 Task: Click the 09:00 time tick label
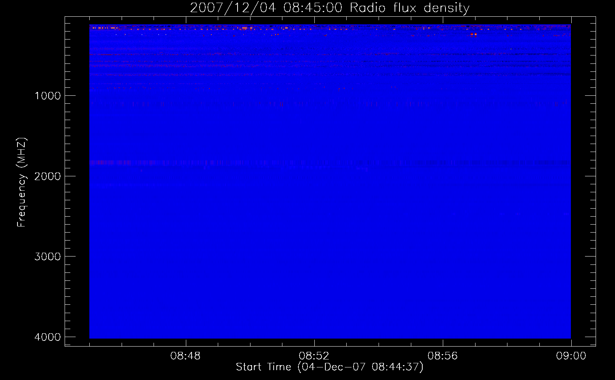571,356
